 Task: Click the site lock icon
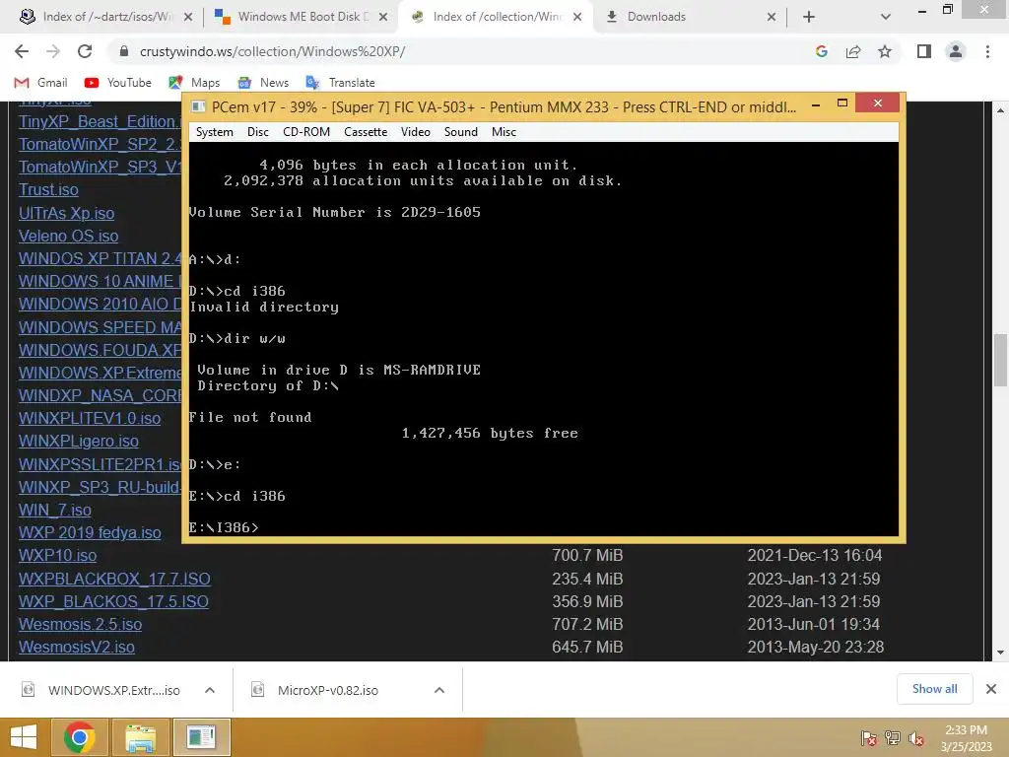tap(124, 51)
